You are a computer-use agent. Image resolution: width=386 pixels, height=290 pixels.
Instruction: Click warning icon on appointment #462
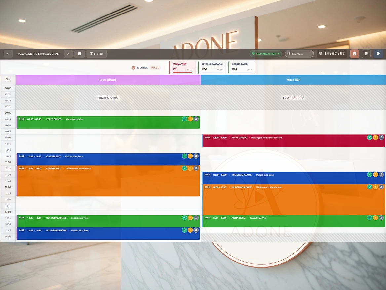click(190, 168)
